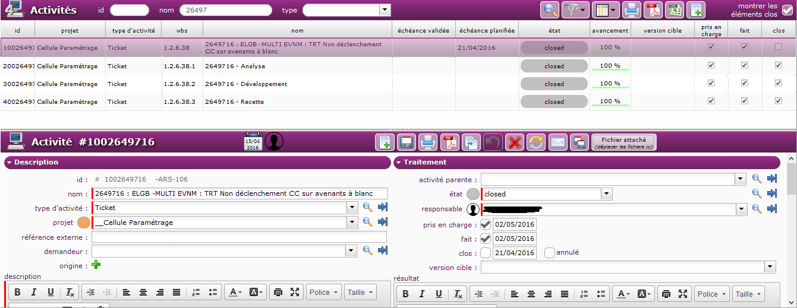Add the green plus origin icon

tap(96, 265)
